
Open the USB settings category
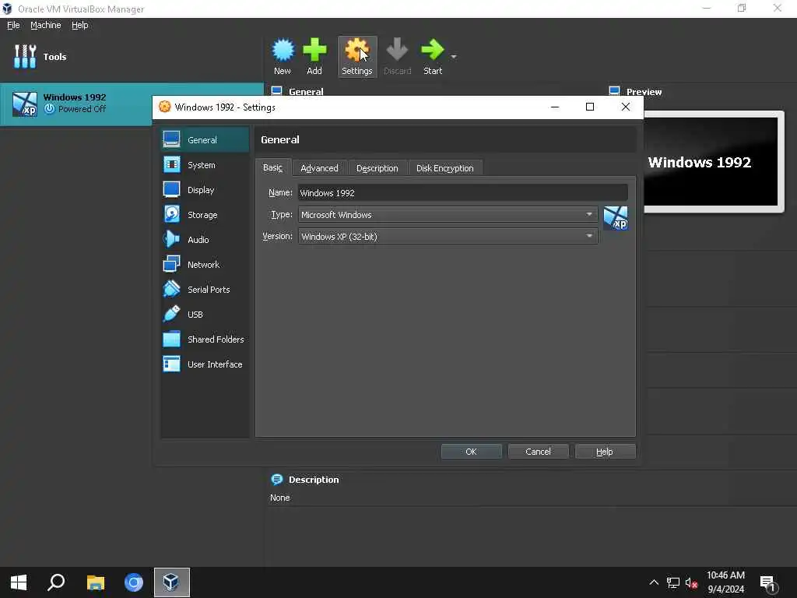click(x=205, y=315)
